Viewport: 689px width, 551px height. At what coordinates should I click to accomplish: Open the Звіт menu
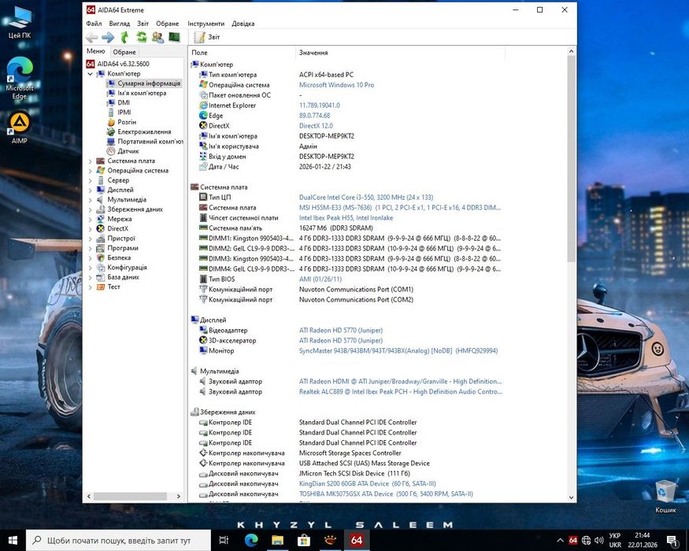tap(143, 24)
